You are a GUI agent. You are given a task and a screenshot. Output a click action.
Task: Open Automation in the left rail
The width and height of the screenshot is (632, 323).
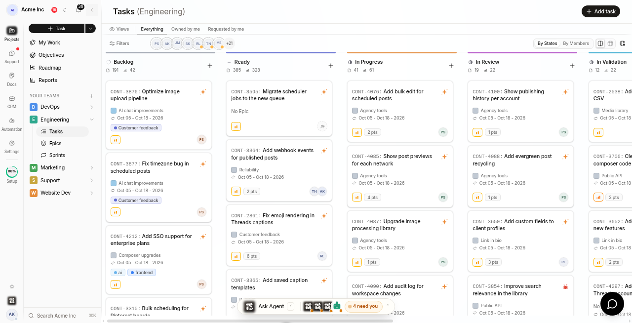pyautogui.click(x=12, y=124)
